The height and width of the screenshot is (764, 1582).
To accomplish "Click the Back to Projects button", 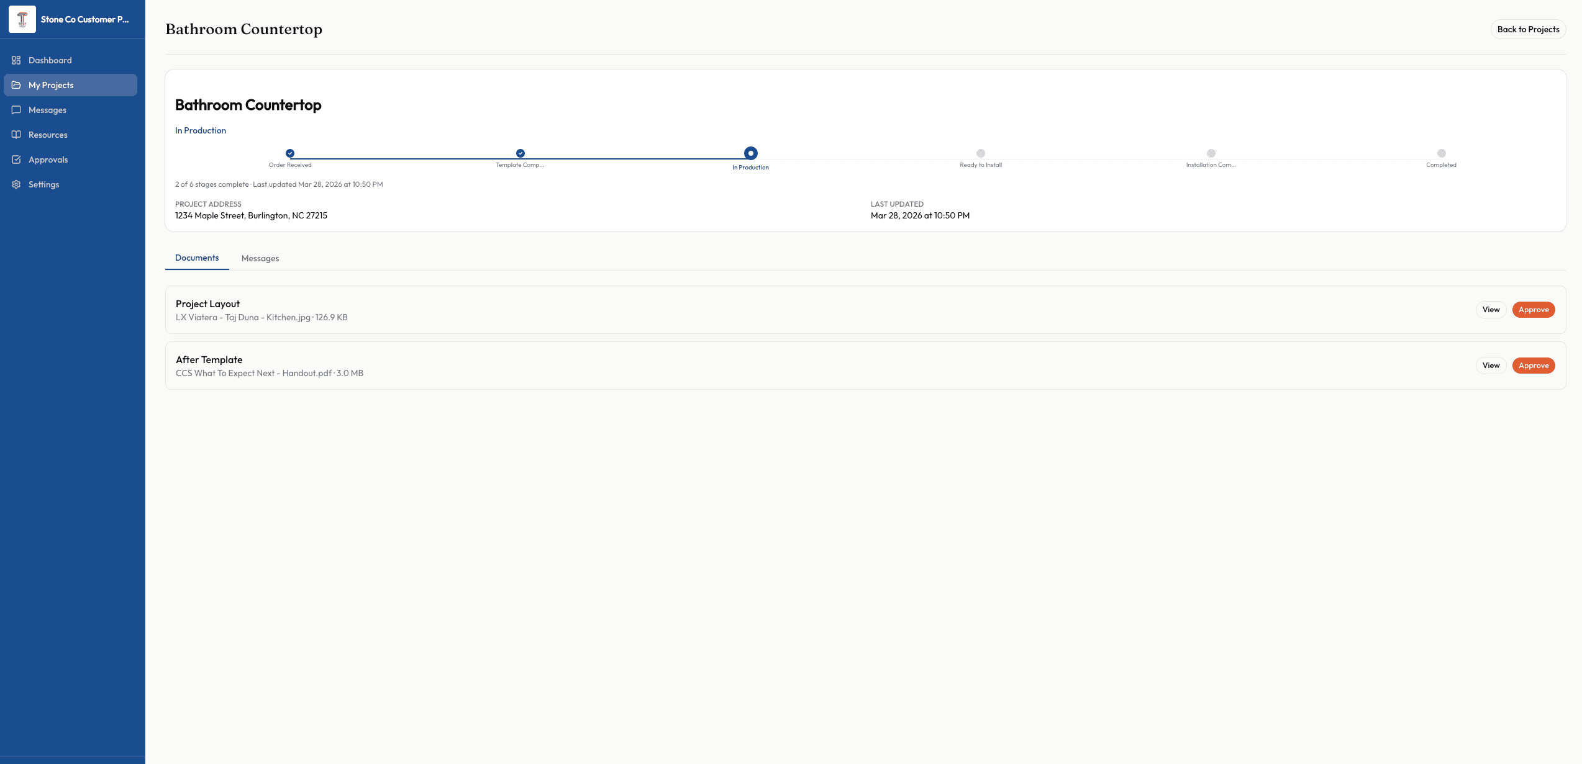I will coord(1528,29).
